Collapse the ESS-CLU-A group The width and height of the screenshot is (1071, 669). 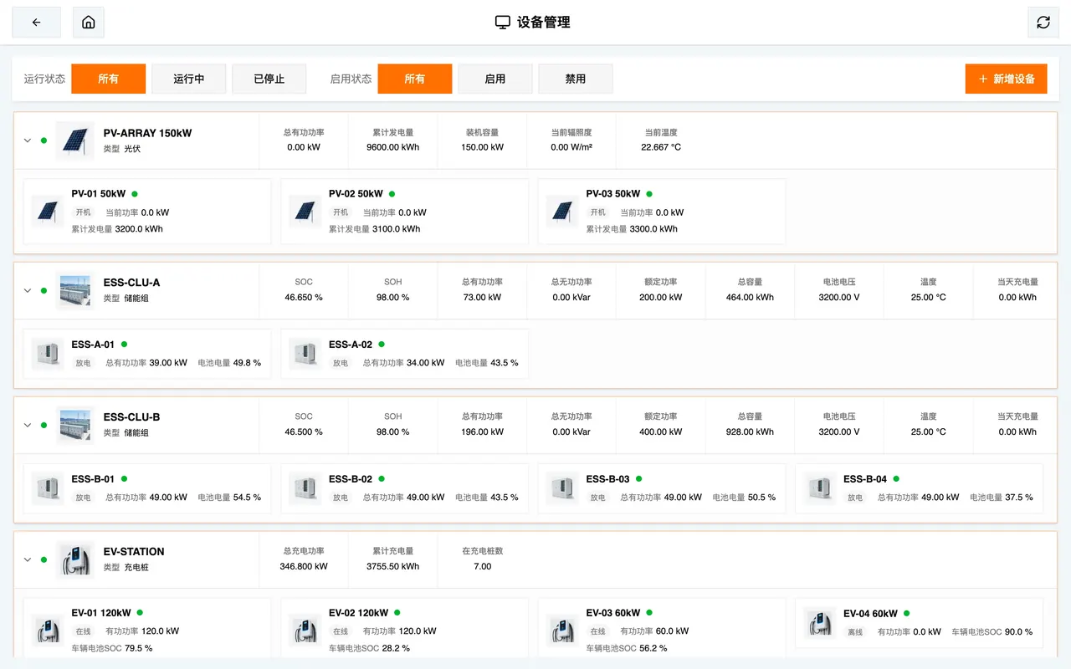pos(28,290)
